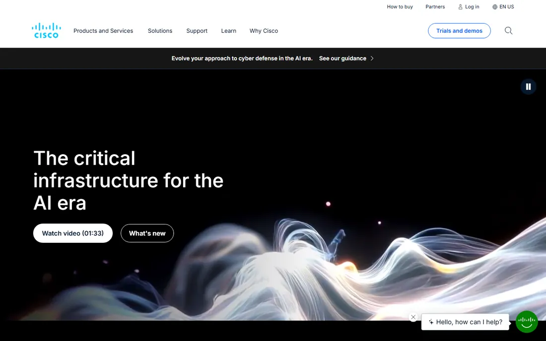Viewport: 546px width, 341px height.
Task: Open the Learn menu
Action: [228, 31]
